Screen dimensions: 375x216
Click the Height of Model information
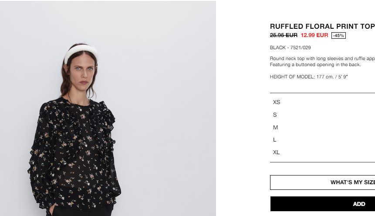(308, 77)
